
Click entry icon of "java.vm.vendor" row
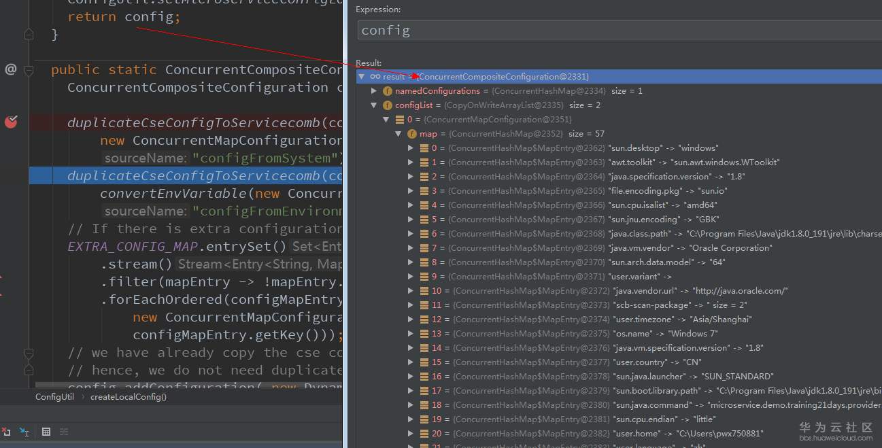(424, 248)
